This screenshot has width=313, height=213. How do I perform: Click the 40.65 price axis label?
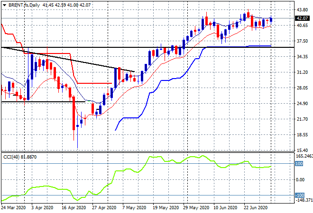[x=302, y=25]
